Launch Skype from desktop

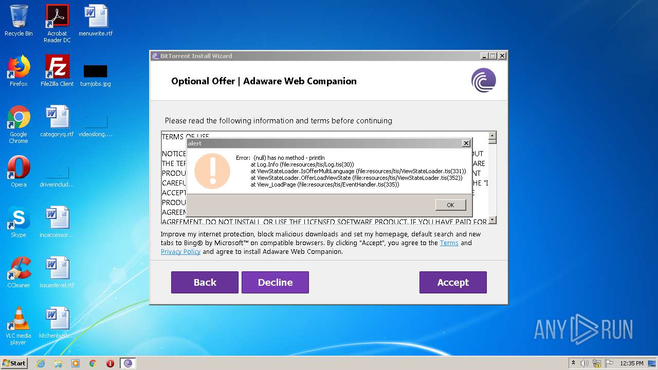(x=19, y=222)
